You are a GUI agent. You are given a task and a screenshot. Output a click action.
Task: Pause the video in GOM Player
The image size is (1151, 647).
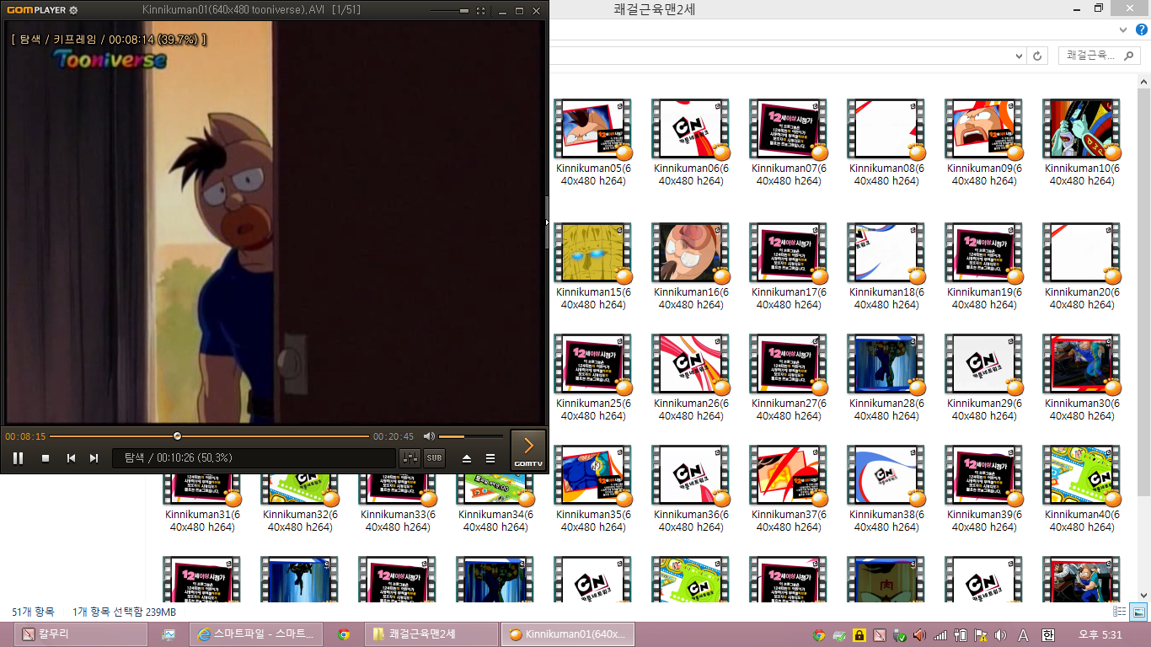click(18, 458)
